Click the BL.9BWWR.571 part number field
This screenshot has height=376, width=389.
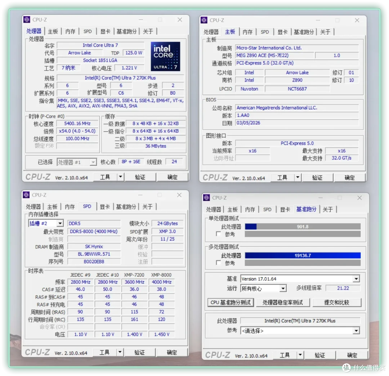[94, 254]
